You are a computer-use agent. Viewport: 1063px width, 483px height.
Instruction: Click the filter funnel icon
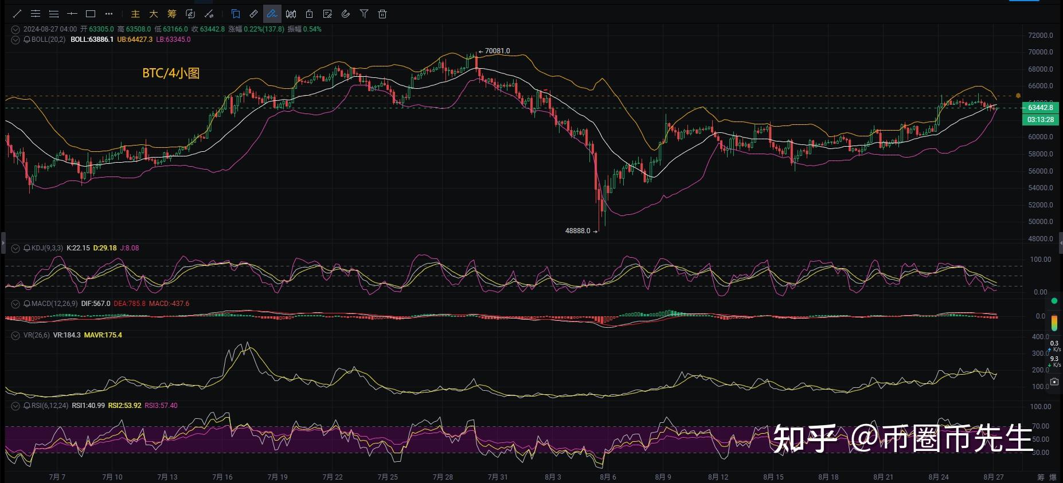[x=364, y=14]
